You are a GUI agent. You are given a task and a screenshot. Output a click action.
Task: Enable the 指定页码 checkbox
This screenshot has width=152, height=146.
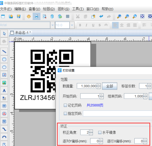65,113
